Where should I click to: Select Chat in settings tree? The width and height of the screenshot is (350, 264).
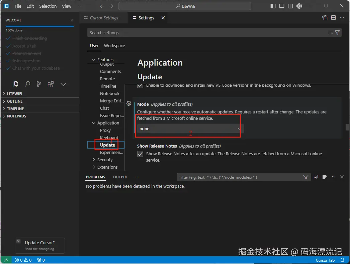pyautogui.click(x=104, y=108)
